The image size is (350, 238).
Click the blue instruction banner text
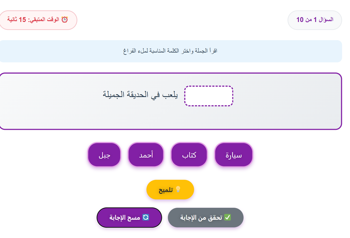(x=170, y=51)
